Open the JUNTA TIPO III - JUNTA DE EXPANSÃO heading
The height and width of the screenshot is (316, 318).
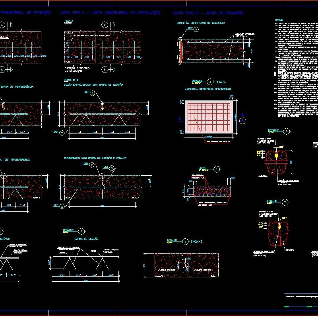coord(208,13)
